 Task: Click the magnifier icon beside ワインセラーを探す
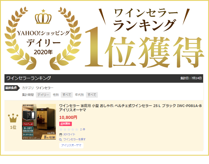[60, 140]
